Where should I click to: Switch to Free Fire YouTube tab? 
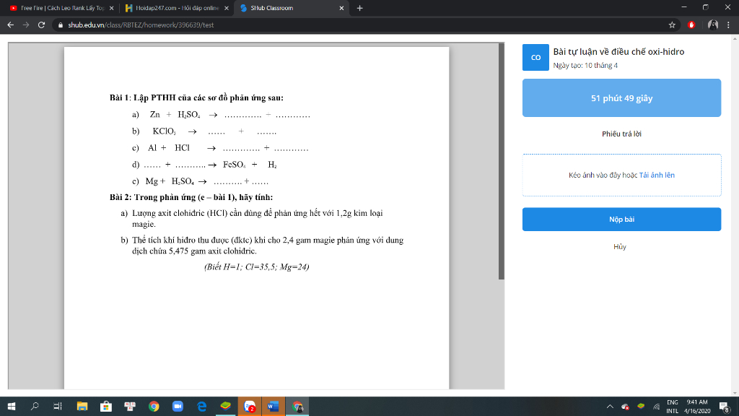(x=61, y=8)
